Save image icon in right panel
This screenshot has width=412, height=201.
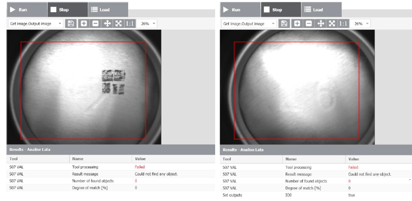[x=284, y=24]
